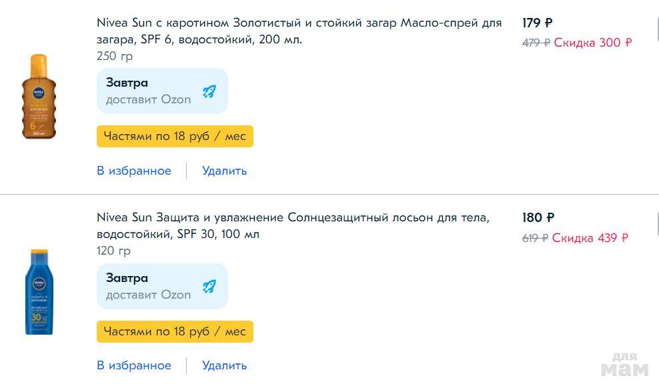Image resolution: width=659 pixels, height=386 pixels.
Task: Click the rocket icon for the SPF 30 lotion
Action: (x=209, y=287)
